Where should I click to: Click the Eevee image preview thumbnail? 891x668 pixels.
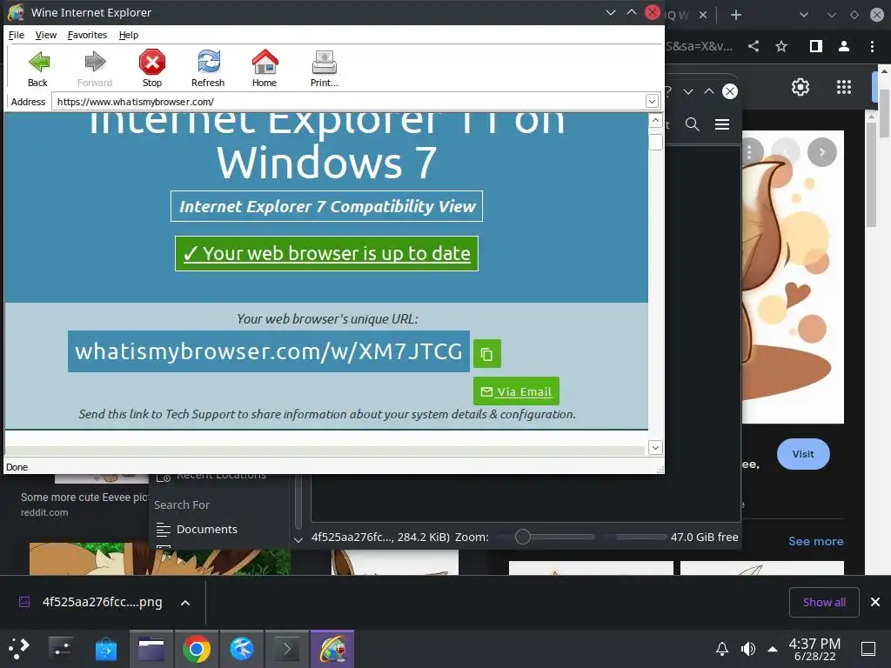pyautogui.click(x=793, y=277)
